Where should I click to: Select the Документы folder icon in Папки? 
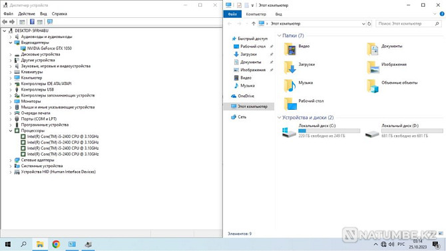coord(373,49)
